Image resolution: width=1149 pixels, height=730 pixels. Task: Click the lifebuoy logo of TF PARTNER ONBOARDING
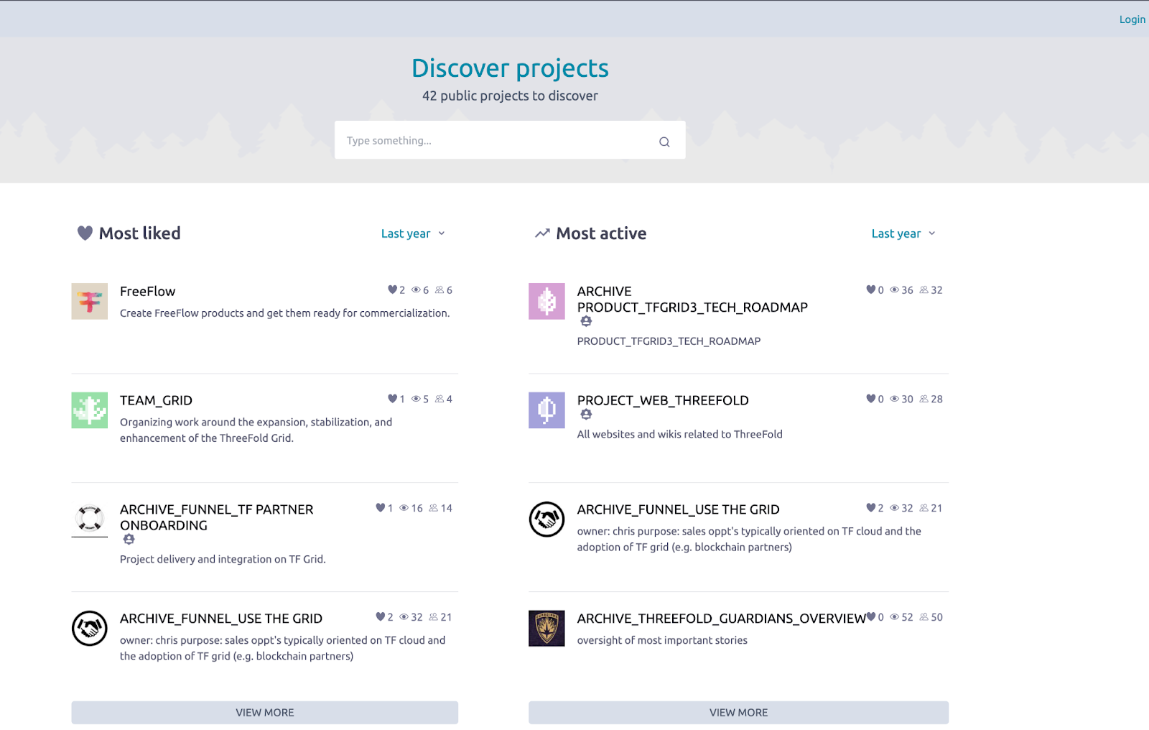[90, 518]
